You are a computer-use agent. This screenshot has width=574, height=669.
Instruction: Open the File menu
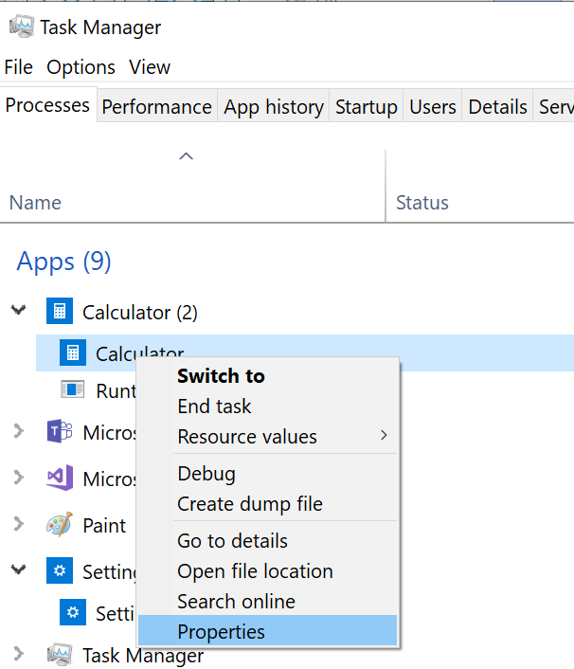point(18,67)
